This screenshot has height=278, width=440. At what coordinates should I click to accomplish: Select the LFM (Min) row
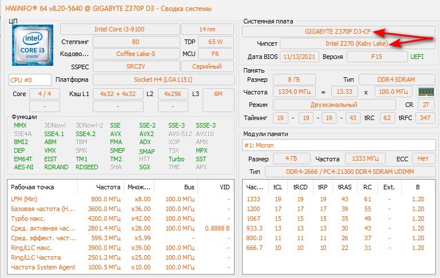(x=121, y=199)
